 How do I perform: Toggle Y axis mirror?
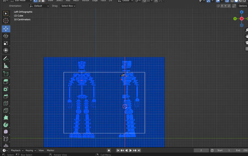click(x=225, y=6)
